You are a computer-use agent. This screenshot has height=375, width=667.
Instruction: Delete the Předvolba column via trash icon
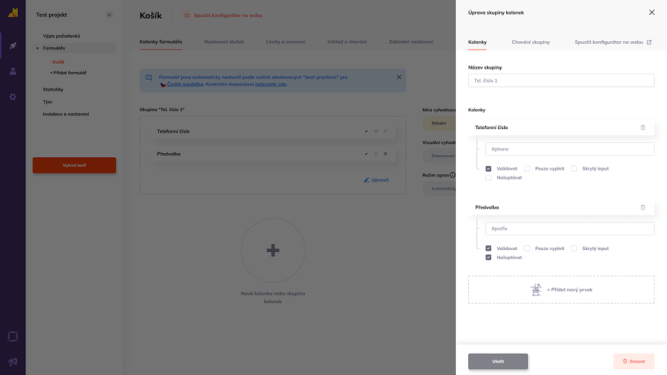643,207
